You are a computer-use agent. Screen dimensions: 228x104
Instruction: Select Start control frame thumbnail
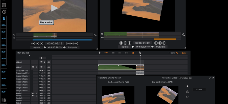click(x=118, y=95)
